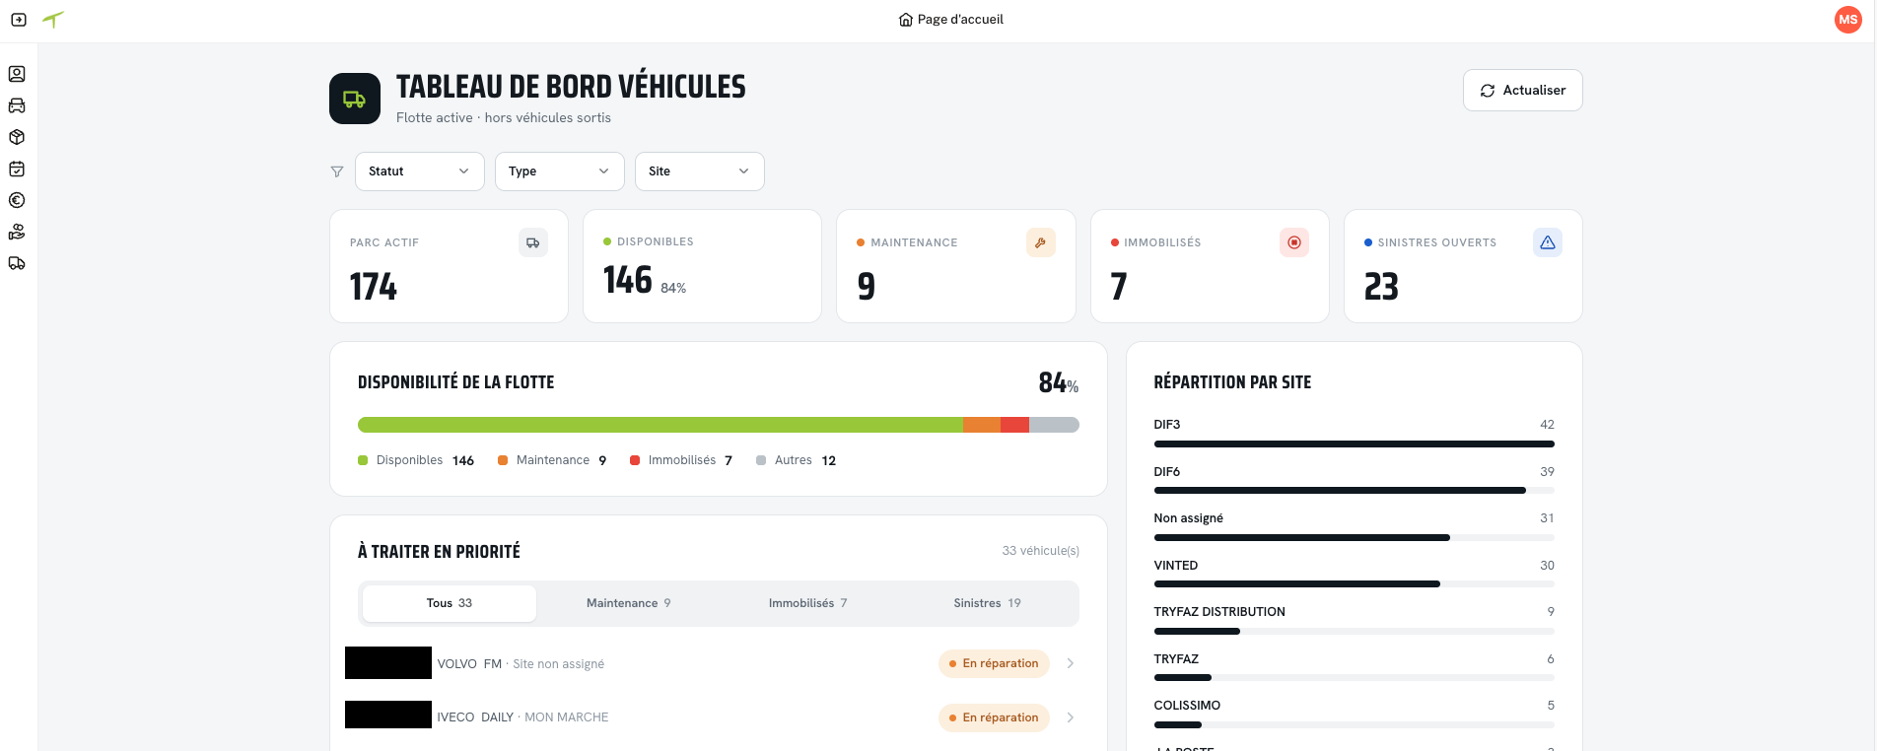
Task: Click the Sinistres Ouverts value 23
Action: pos(1382,287)
